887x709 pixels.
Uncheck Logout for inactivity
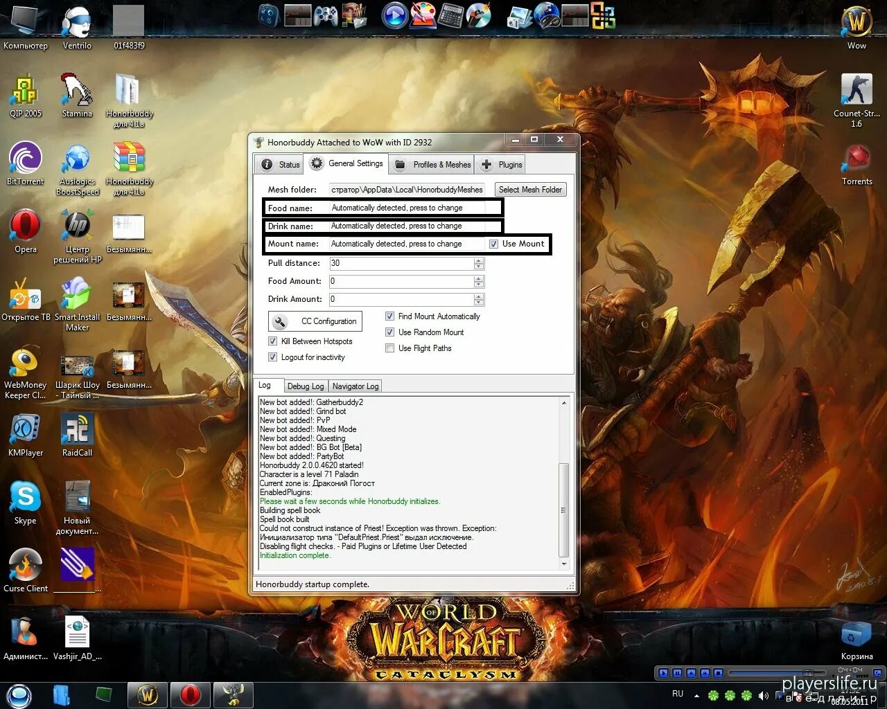272,357
